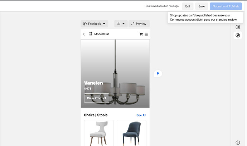Go back using the shop's back arrow
This screenshot has height=146, width=247.
(x=84, y=34)
